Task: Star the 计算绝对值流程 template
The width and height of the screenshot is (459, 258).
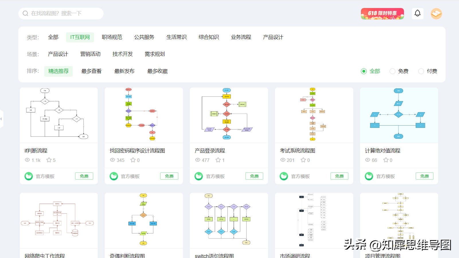Action: tap(386, 160)
